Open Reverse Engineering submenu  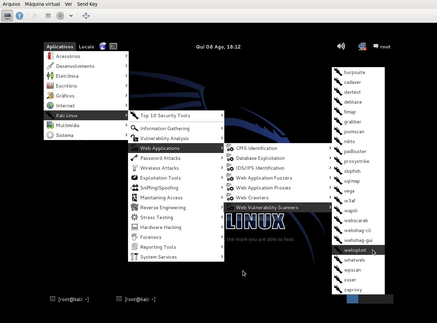coord(176,207)
